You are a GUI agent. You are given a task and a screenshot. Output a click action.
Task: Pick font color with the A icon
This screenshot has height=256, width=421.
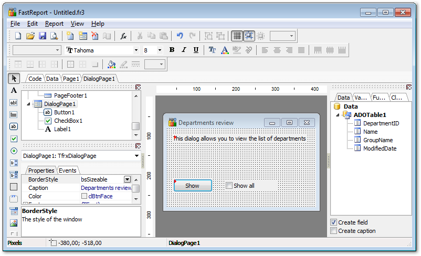(x=225, y=50)
